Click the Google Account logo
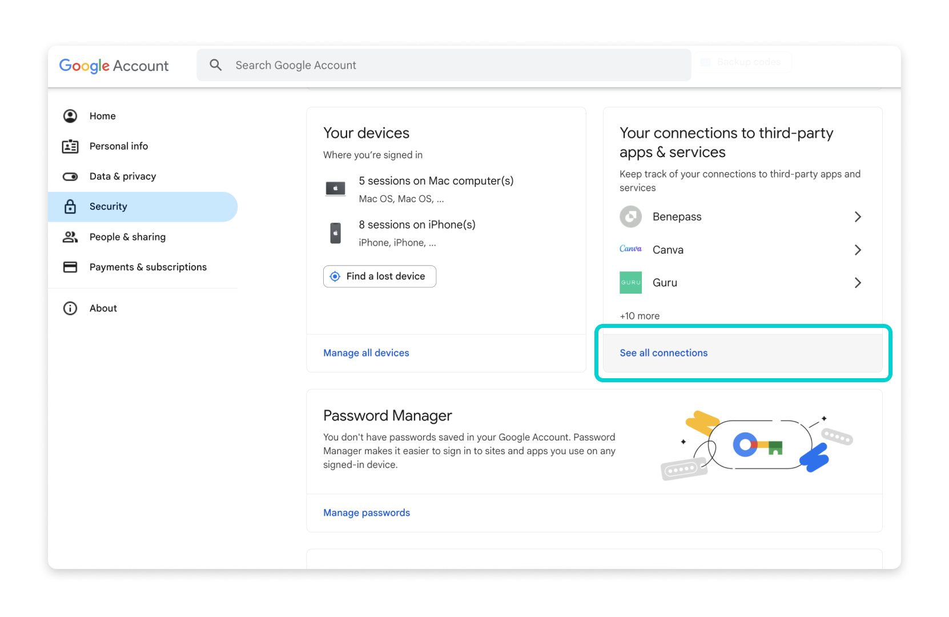949x617 pixels. 114,66
